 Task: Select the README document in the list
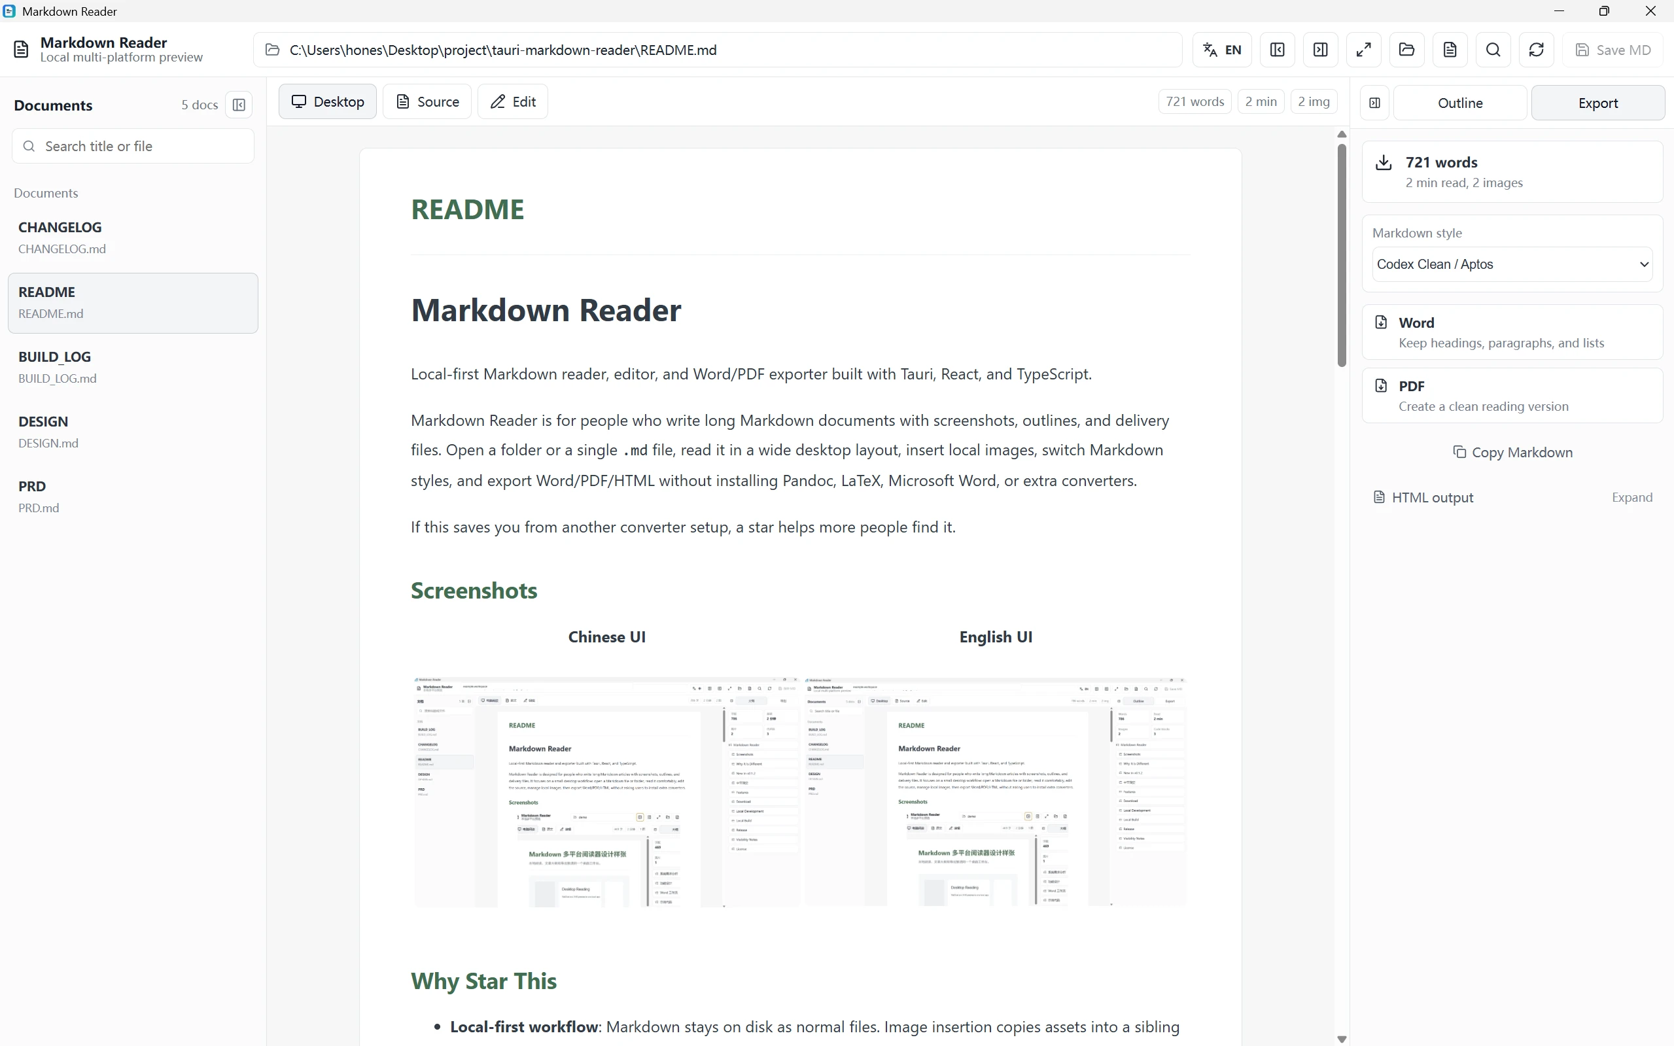(133, 302)
